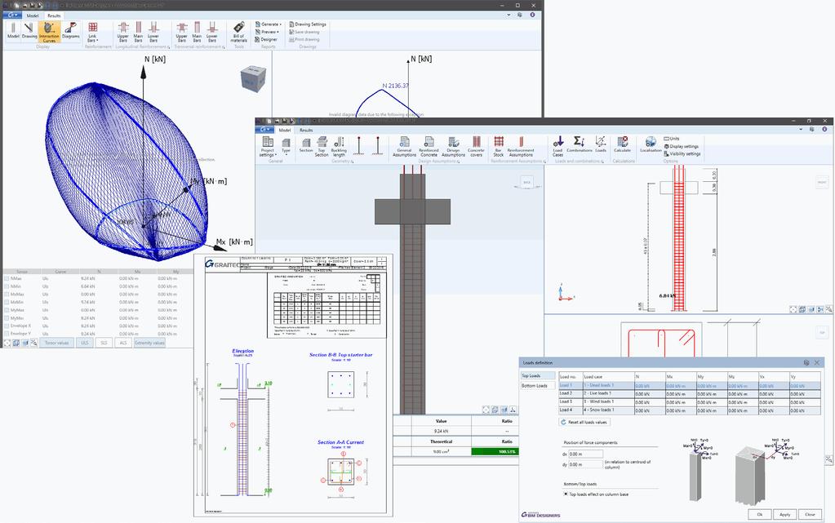Open Concrete covers settings
This screenshot has width=835, height=523.
coord(476,147)
